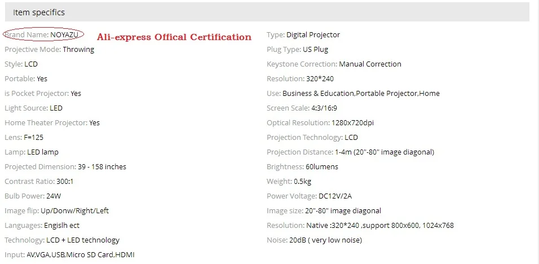Click the red Ali-express Offical Certification text
The width and height of the screenshot is (539, 264).
174,37
